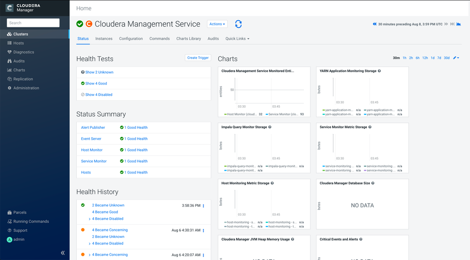Switch to the Configuration tab
The image size is (470, 260).
pos(131,39)
